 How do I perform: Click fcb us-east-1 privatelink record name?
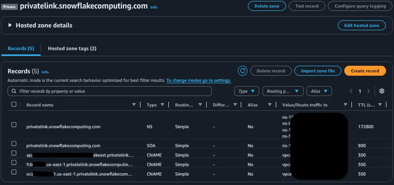[79, 164]
